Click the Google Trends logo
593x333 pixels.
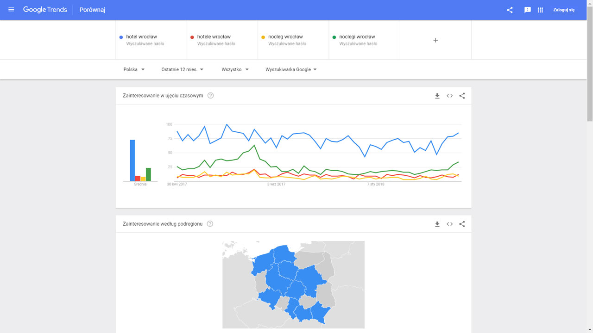[45, 10]
